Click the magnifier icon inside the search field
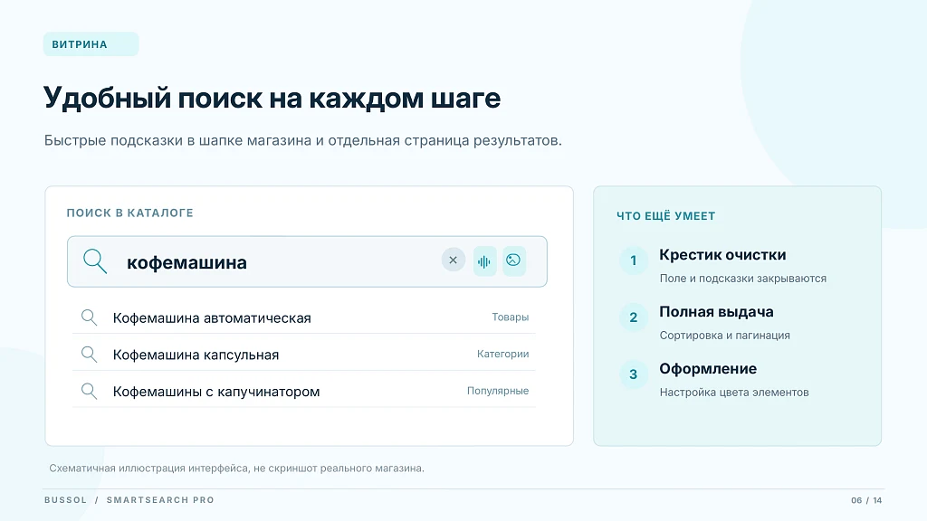Screen dimensions: 927x521 click(x=94, y=261)
